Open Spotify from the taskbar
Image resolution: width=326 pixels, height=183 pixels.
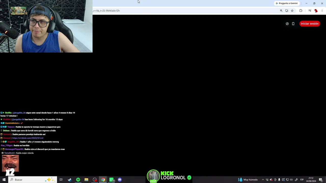[x=78, y=180]
